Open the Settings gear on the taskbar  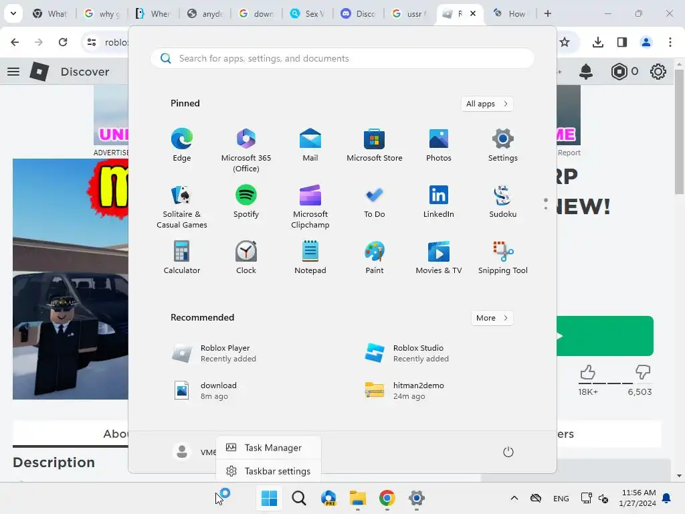click(417, 498)
